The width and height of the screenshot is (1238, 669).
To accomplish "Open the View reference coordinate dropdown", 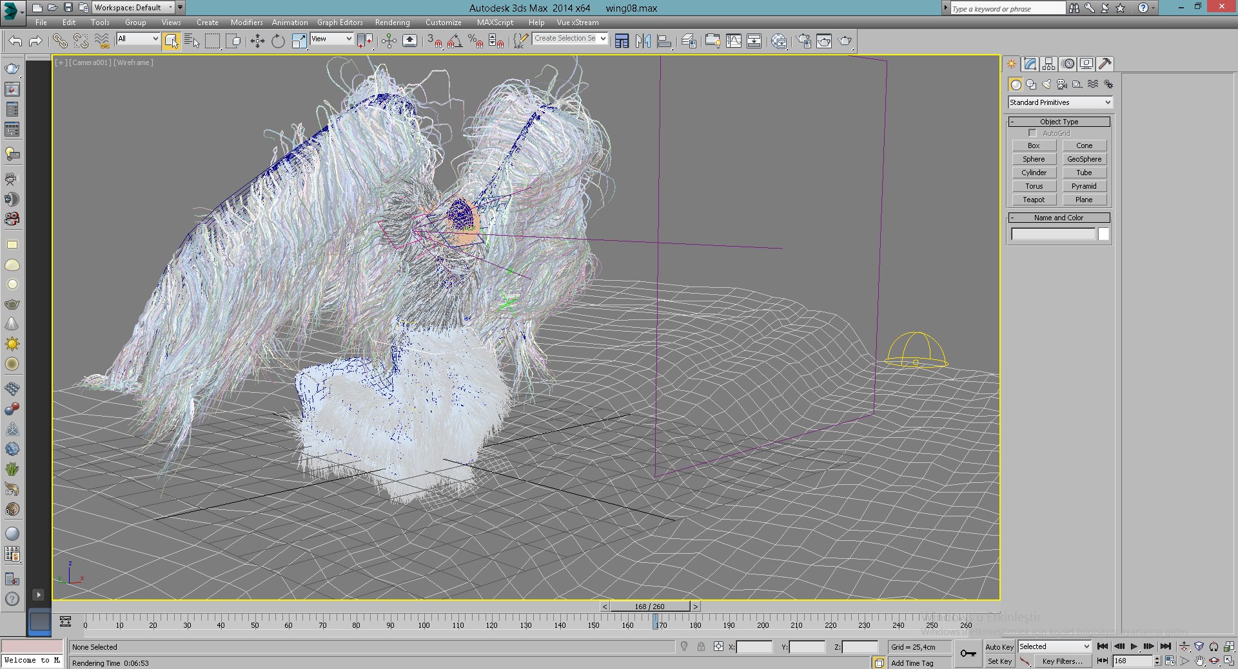I will pyautogui.click(x=331, y=39).
